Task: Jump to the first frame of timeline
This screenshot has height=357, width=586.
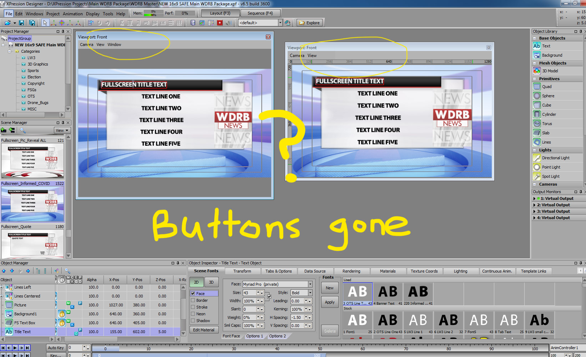Action: 3,348
